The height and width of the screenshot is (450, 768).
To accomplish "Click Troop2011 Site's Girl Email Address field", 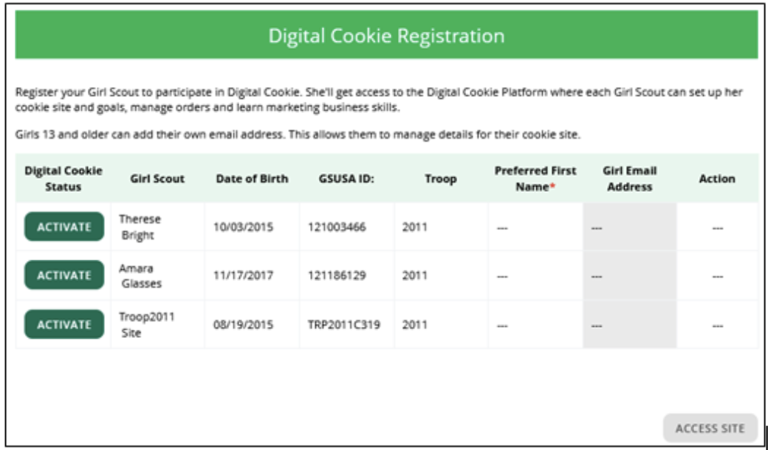I will [629, 325].
